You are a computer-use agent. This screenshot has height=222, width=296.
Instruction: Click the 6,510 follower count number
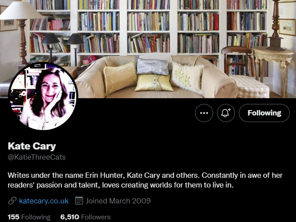click(70, 217)
